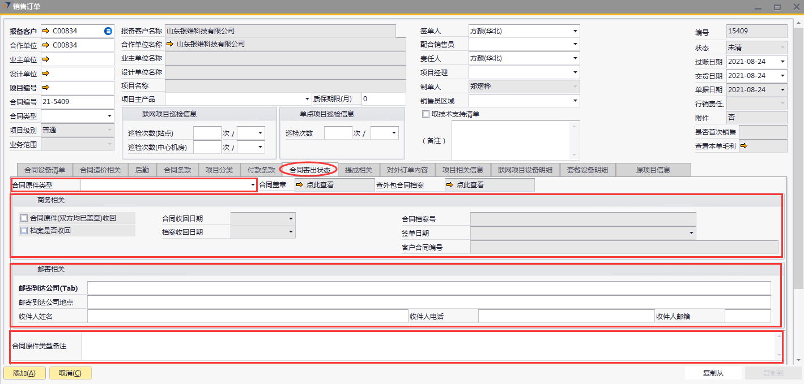This screenshot has height=384, width=804.
Task: Click the orange arrow next to 报备客户
Action: click(46, 31)
